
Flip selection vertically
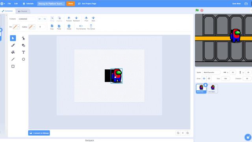[x=91, y=27]
